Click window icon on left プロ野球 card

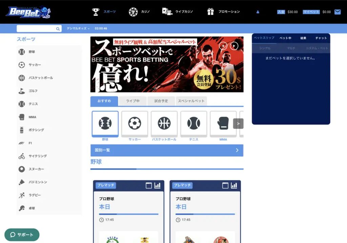click(x=149, y=185)
